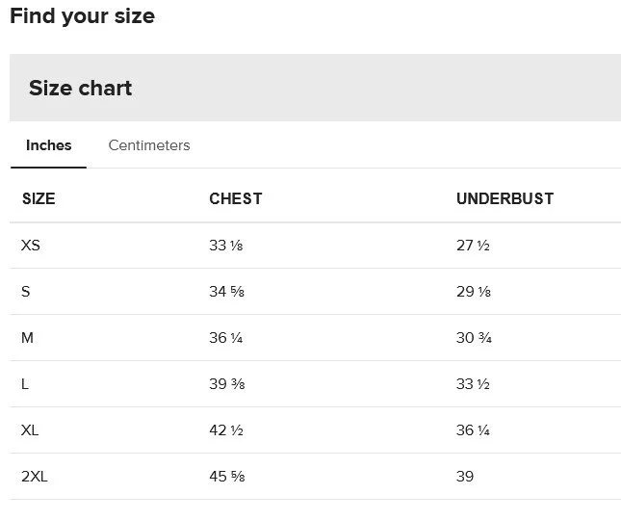
Task: Select the S size row label
Action: [26, 292]
